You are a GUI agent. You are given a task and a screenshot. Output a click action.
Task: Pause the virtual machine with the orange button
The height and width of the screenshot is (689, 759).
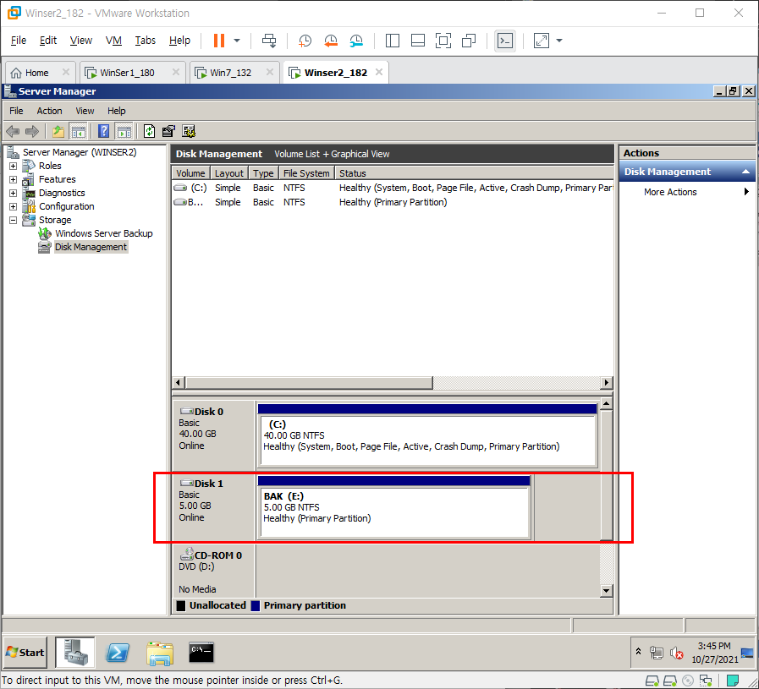[x=219, y=41]
